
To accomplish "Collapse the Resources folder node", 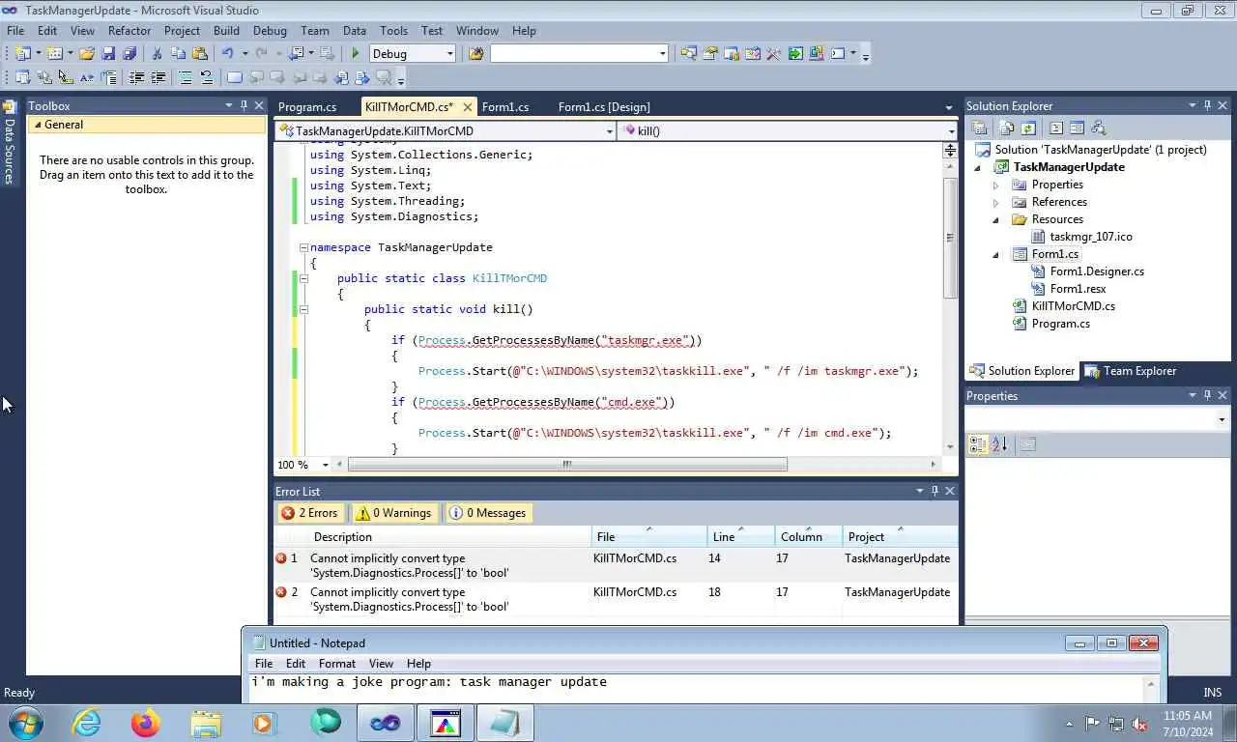I will coord(995,219).
